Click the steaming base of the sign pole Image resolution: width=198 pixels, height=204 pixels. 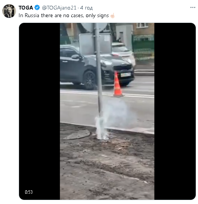(x=102, y=128)
